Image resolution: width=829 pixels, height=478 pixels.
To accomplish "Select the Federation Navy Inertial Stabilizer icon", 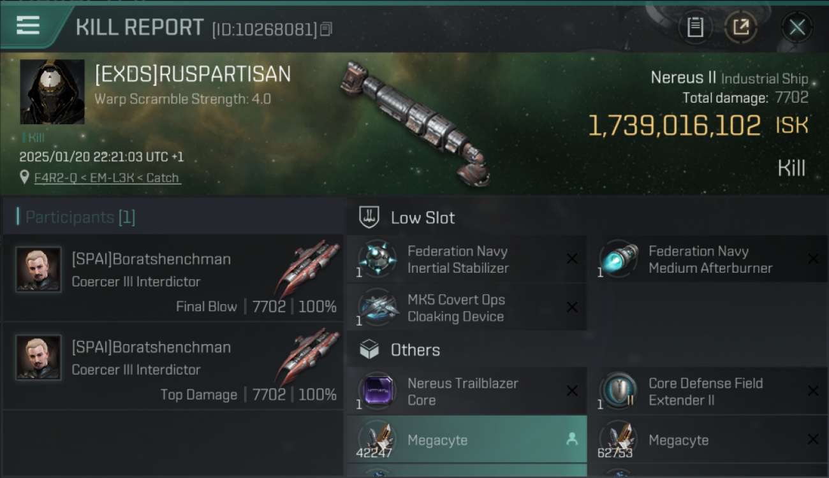I will pyautogui.click(x=377, y=259).
